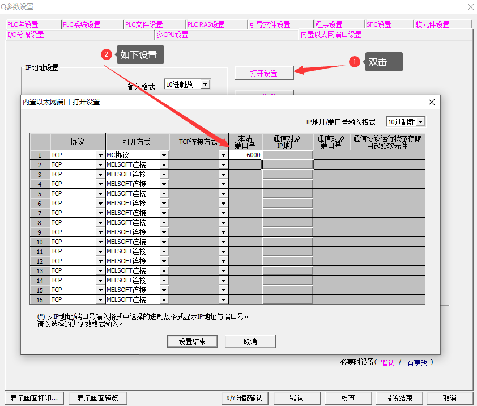Click the 显示画面打印 button
The width and height of the screenshot is (477, 406).
34,398
